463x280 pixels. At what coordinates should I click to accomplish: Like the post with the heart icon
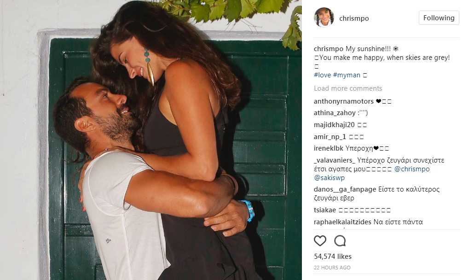coord(320,241)
